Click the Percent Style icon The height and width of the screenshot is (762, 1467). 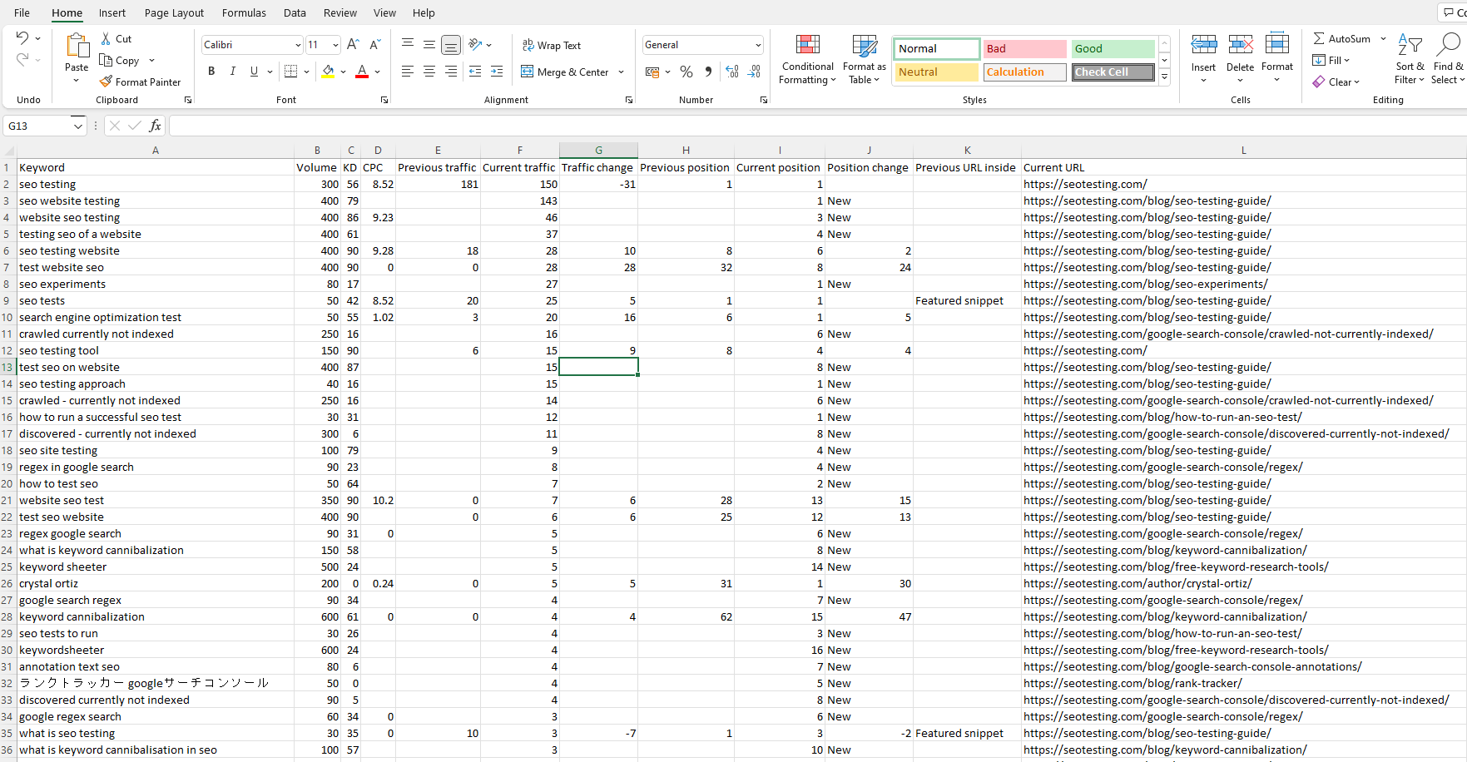pyautogui.click(x=686, y=72)
